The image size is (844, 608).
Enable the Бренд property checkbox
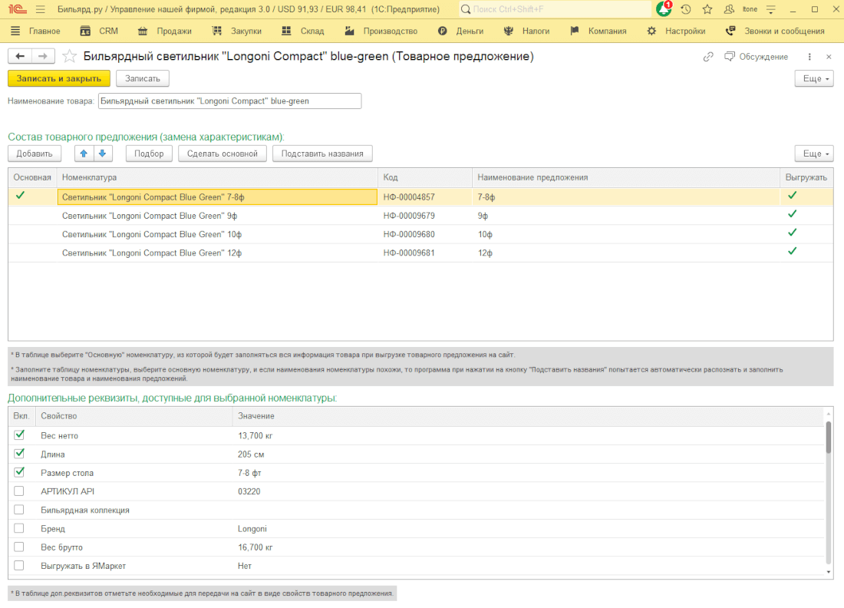[19, 529]
